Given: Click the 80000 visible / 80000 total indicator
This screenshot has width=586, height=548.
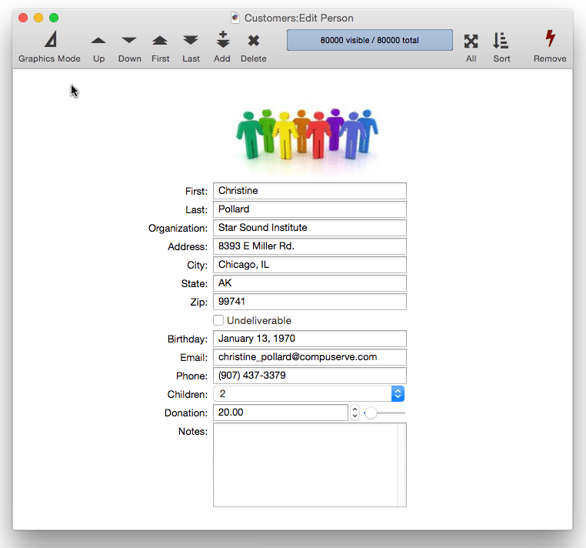Looking at the screenshot, I should tap(370, 40).
